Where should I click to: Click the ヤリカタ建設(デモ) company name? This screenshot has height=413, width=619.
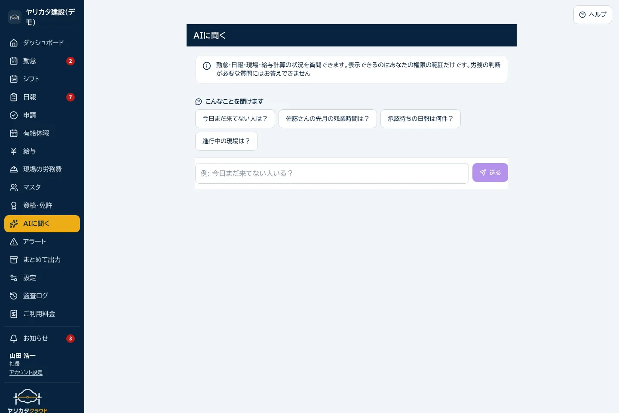point(50,17)
